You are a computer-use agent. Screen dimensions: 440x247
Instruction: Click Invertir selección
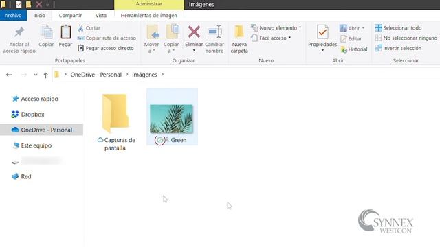pyautogui.click(x=398, y=48)
